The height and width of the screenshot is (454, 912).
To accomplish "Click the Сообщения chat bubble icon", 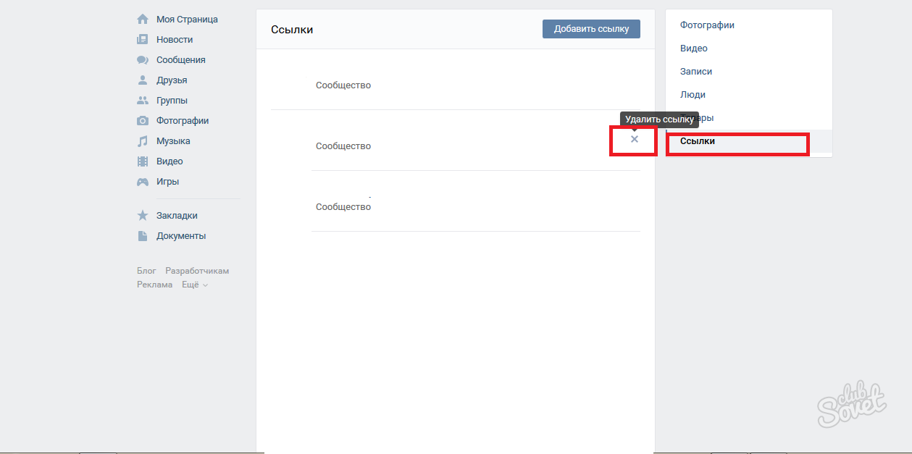I will 143,60.
